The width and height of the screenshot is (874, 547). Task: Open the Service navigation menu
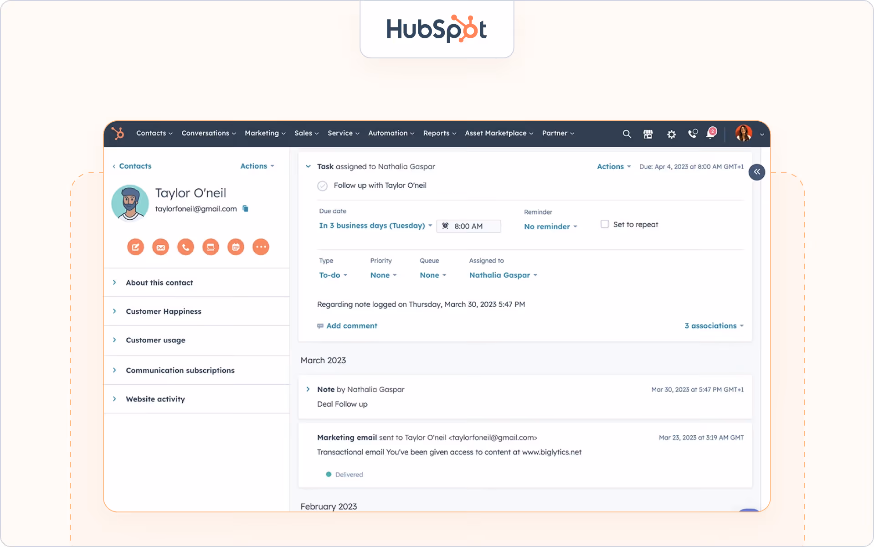[344, 133]
